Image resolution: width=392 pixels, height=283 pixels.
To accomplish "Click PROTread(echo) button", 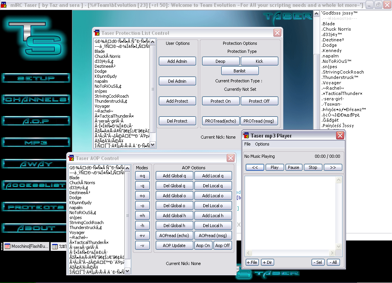I will [x=220, y=121].
